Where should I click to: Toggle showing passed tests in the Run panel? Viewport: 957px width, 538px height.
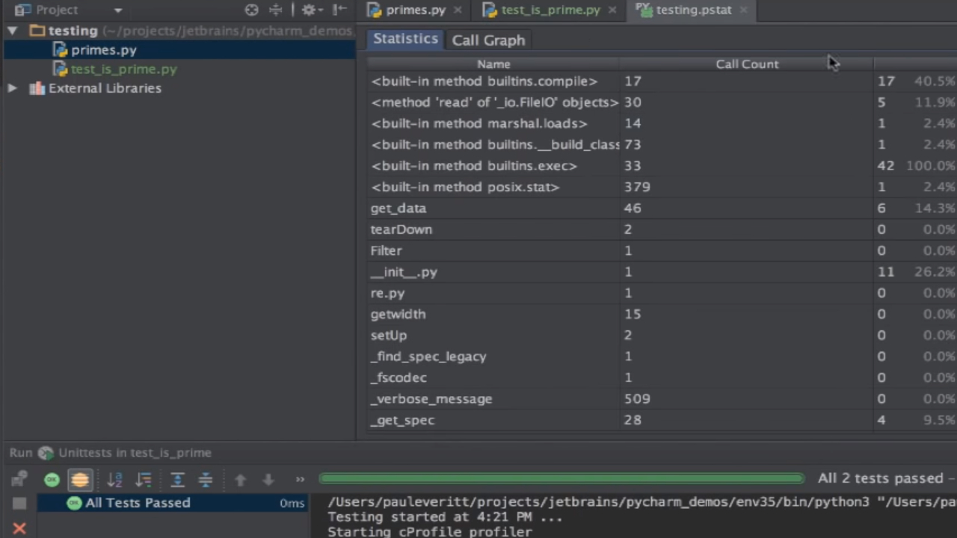click(51, 479)
